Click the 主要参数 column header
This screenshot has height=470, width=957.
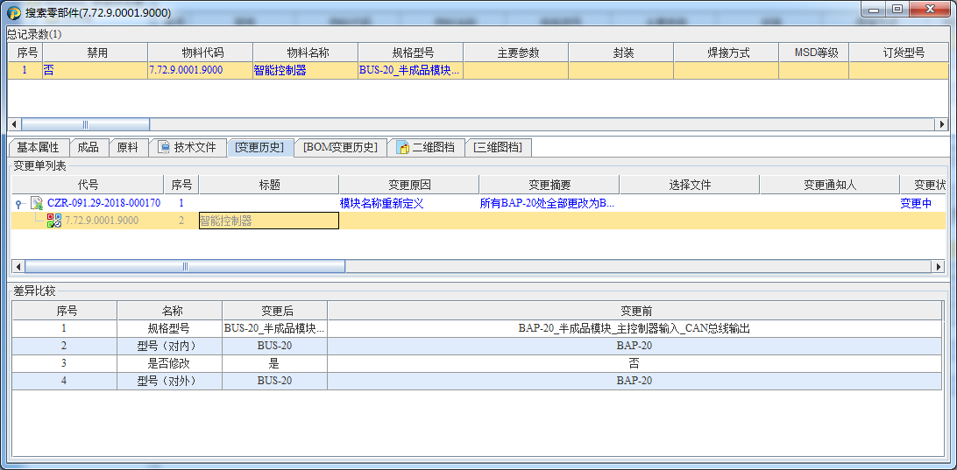(515, 53)
